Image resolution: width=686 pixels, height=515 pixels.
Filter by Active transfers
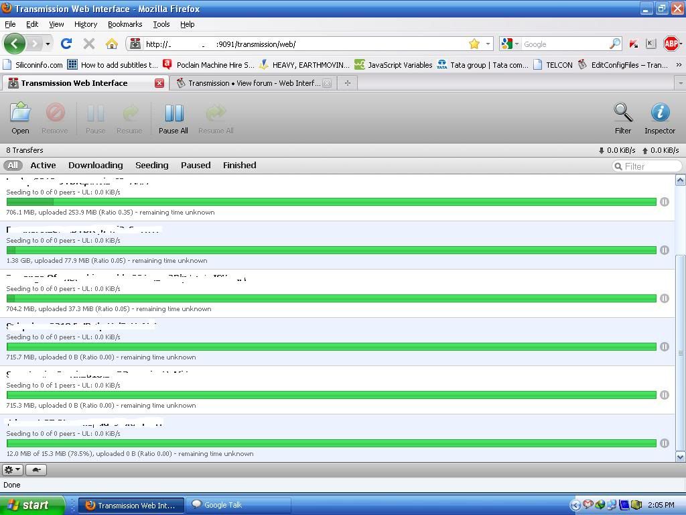click(x=43, y=165)
